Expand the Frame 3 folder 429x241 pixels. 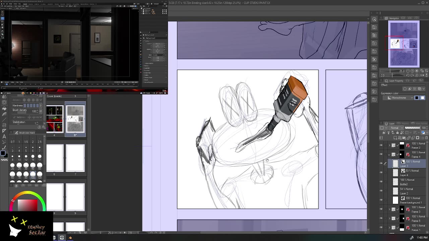click(x=389, y=209)
